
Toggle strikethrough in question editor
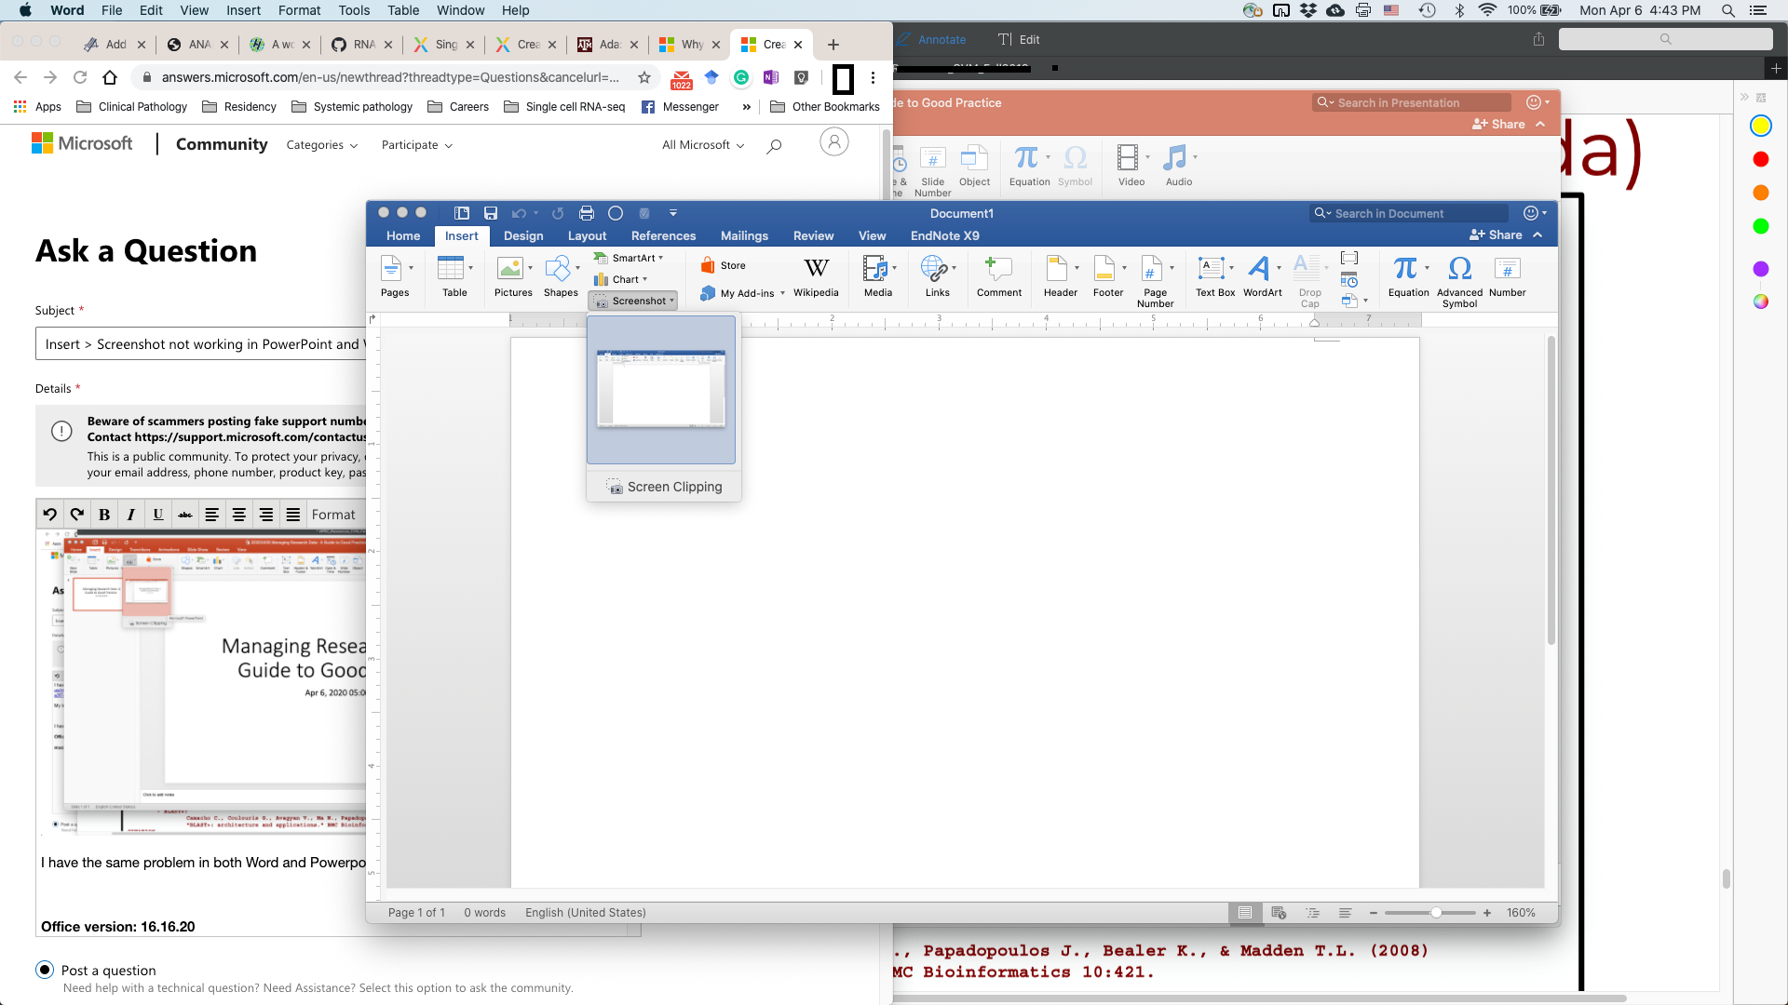185,515
